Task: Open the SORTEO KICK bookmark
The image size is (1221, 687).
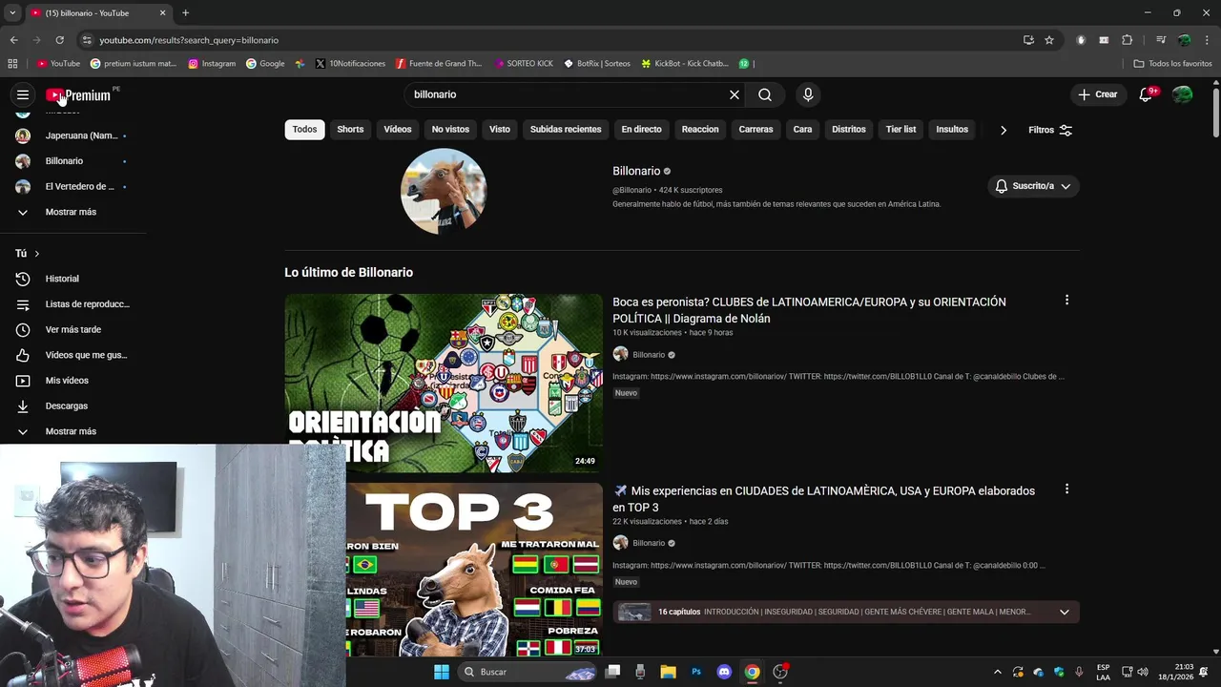Action: tap(524, 64)
